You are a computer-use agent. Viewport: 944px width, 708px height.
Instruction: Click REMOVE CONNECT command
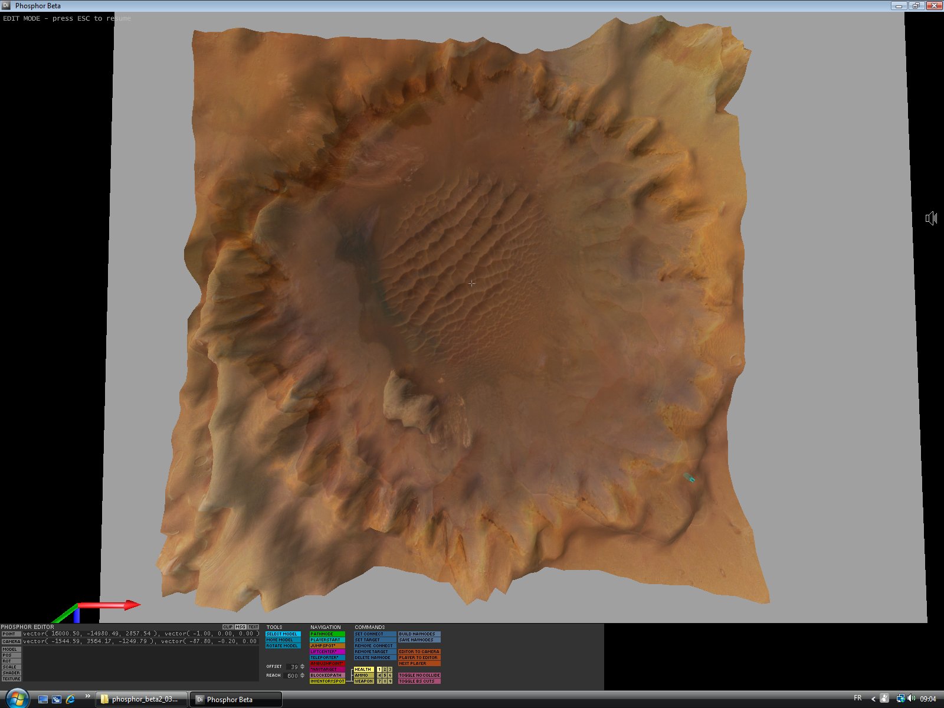[375, 645]
